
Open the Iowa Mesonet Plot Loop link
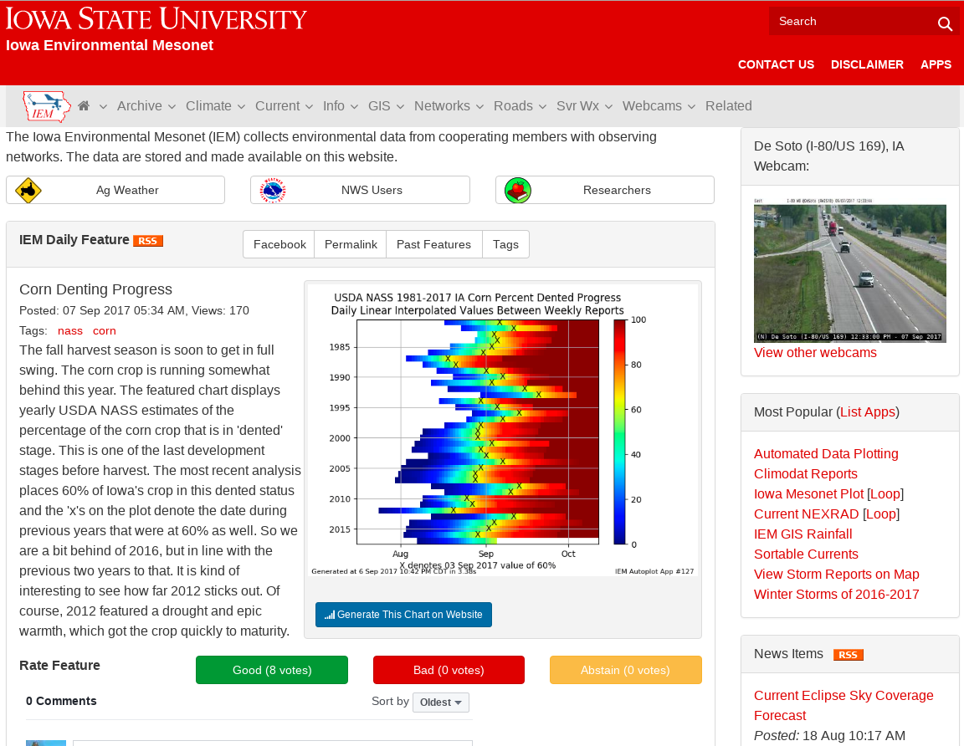[x=885, y=494]
